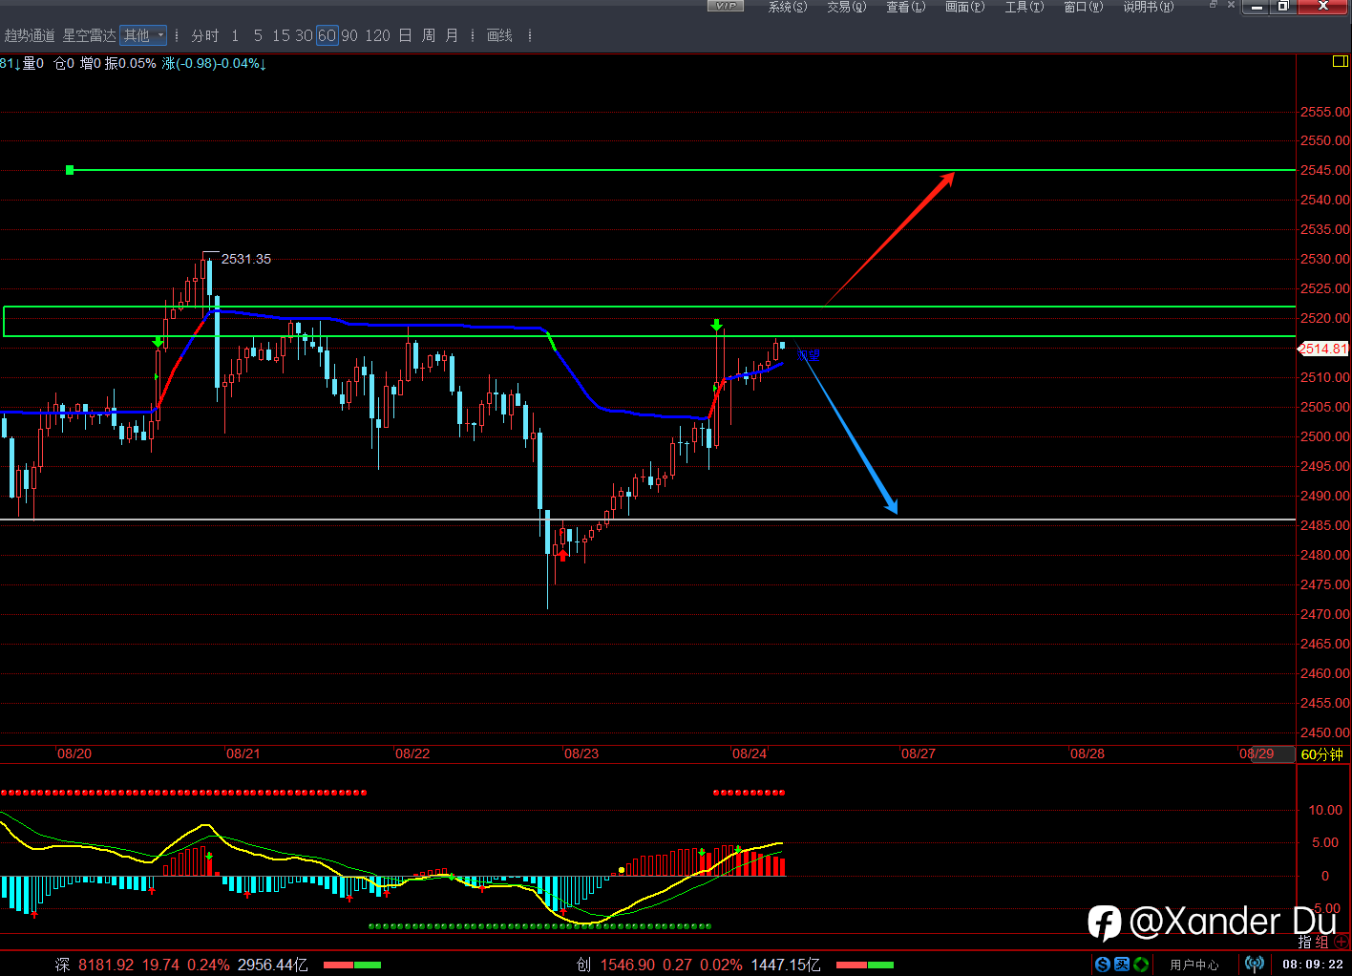Click the 2531.35 high price label
Viewport: 1352px width, 976px height.
(246, 259)
